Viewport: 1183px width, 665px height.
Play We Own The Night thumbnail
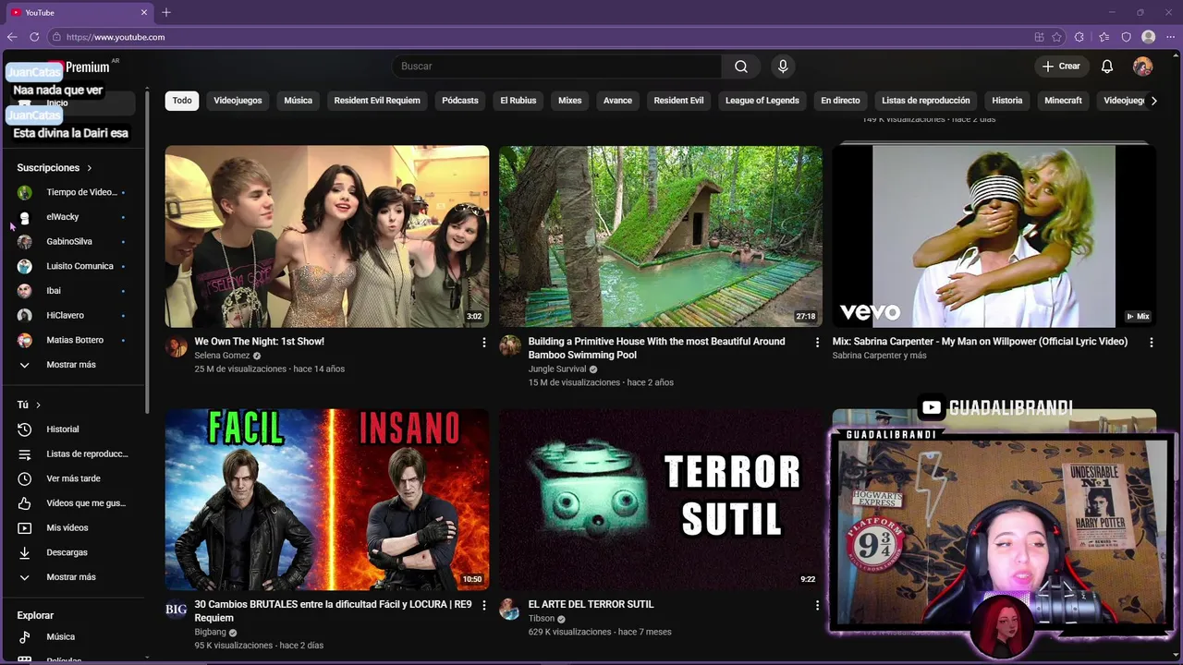coord(327,236)
